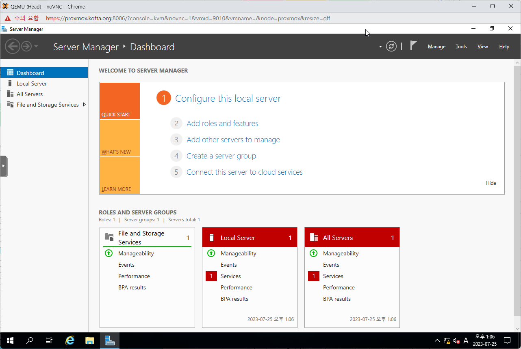Screen dimensions: 521x349
Task: Hide the welcome tile
Action: click(x=491, y=183)
